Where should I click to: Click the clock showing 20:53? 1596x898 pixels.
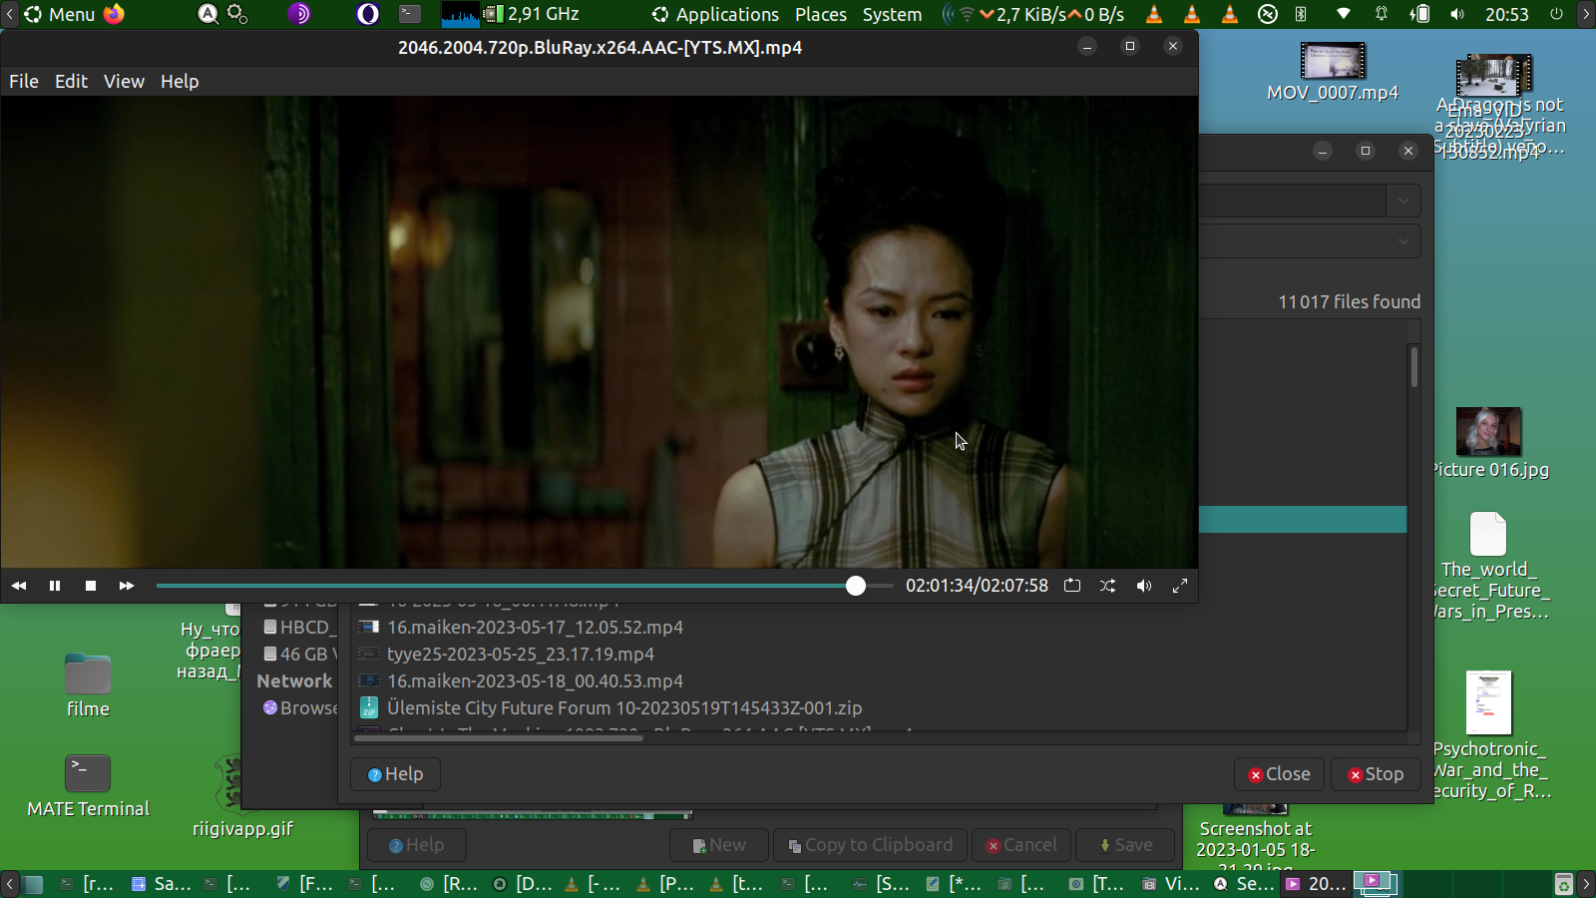point(1506,14)
